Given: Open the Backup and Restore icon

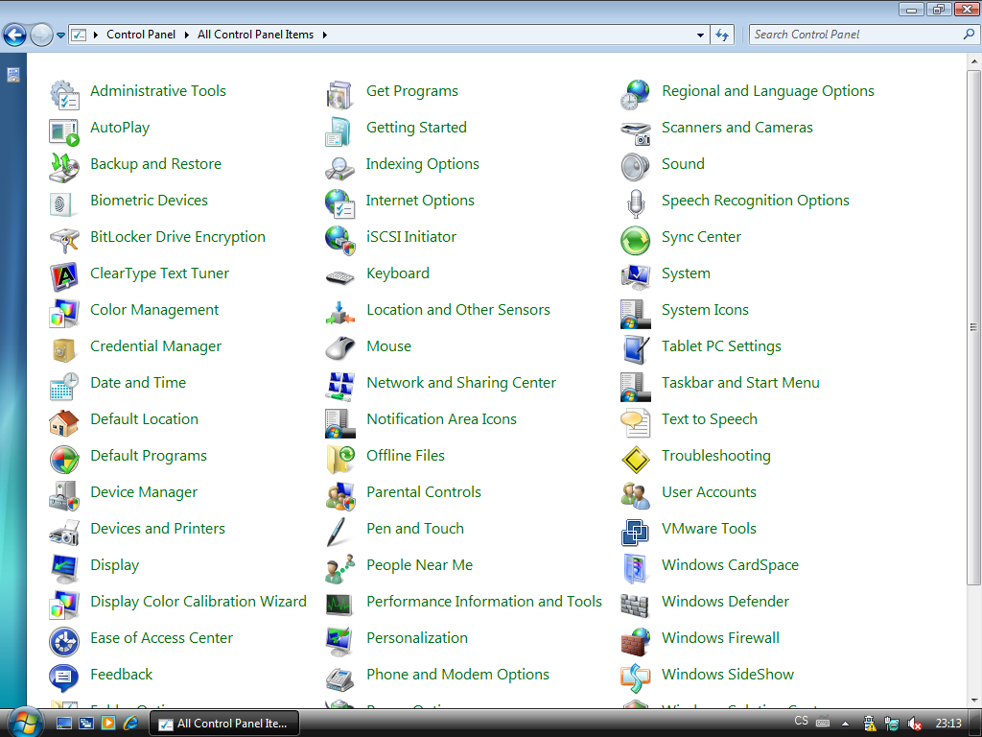Looking at the screenshot, I should click(x=64, y=167).
